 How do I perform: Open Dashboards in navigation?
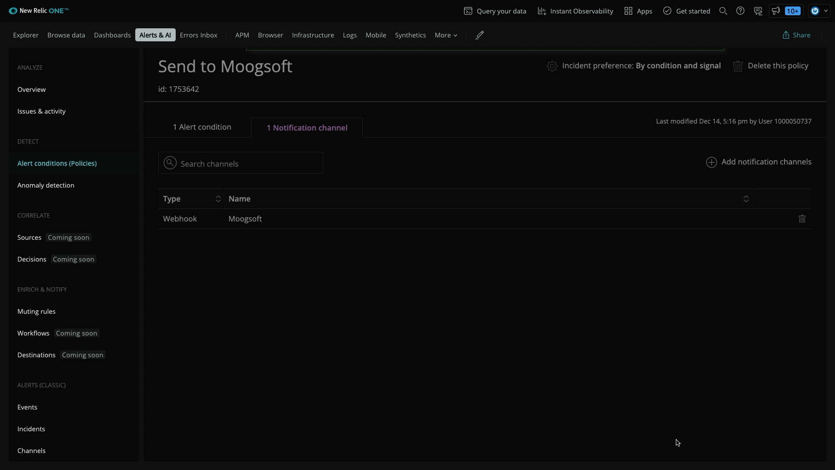[x=112, y=35]
